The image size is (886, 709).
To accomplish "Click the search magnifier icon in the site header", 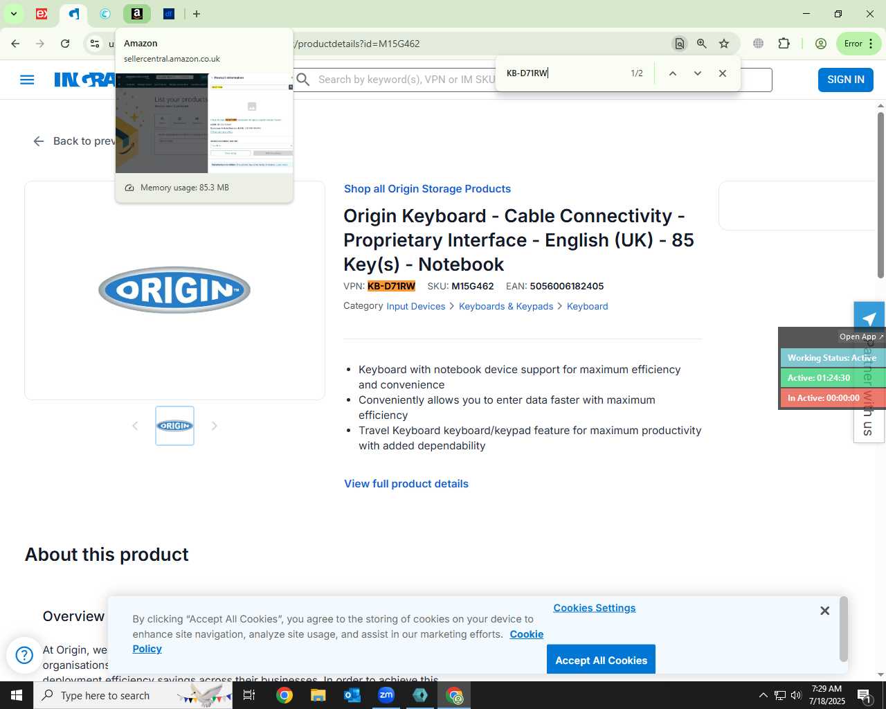I will 303,80.
